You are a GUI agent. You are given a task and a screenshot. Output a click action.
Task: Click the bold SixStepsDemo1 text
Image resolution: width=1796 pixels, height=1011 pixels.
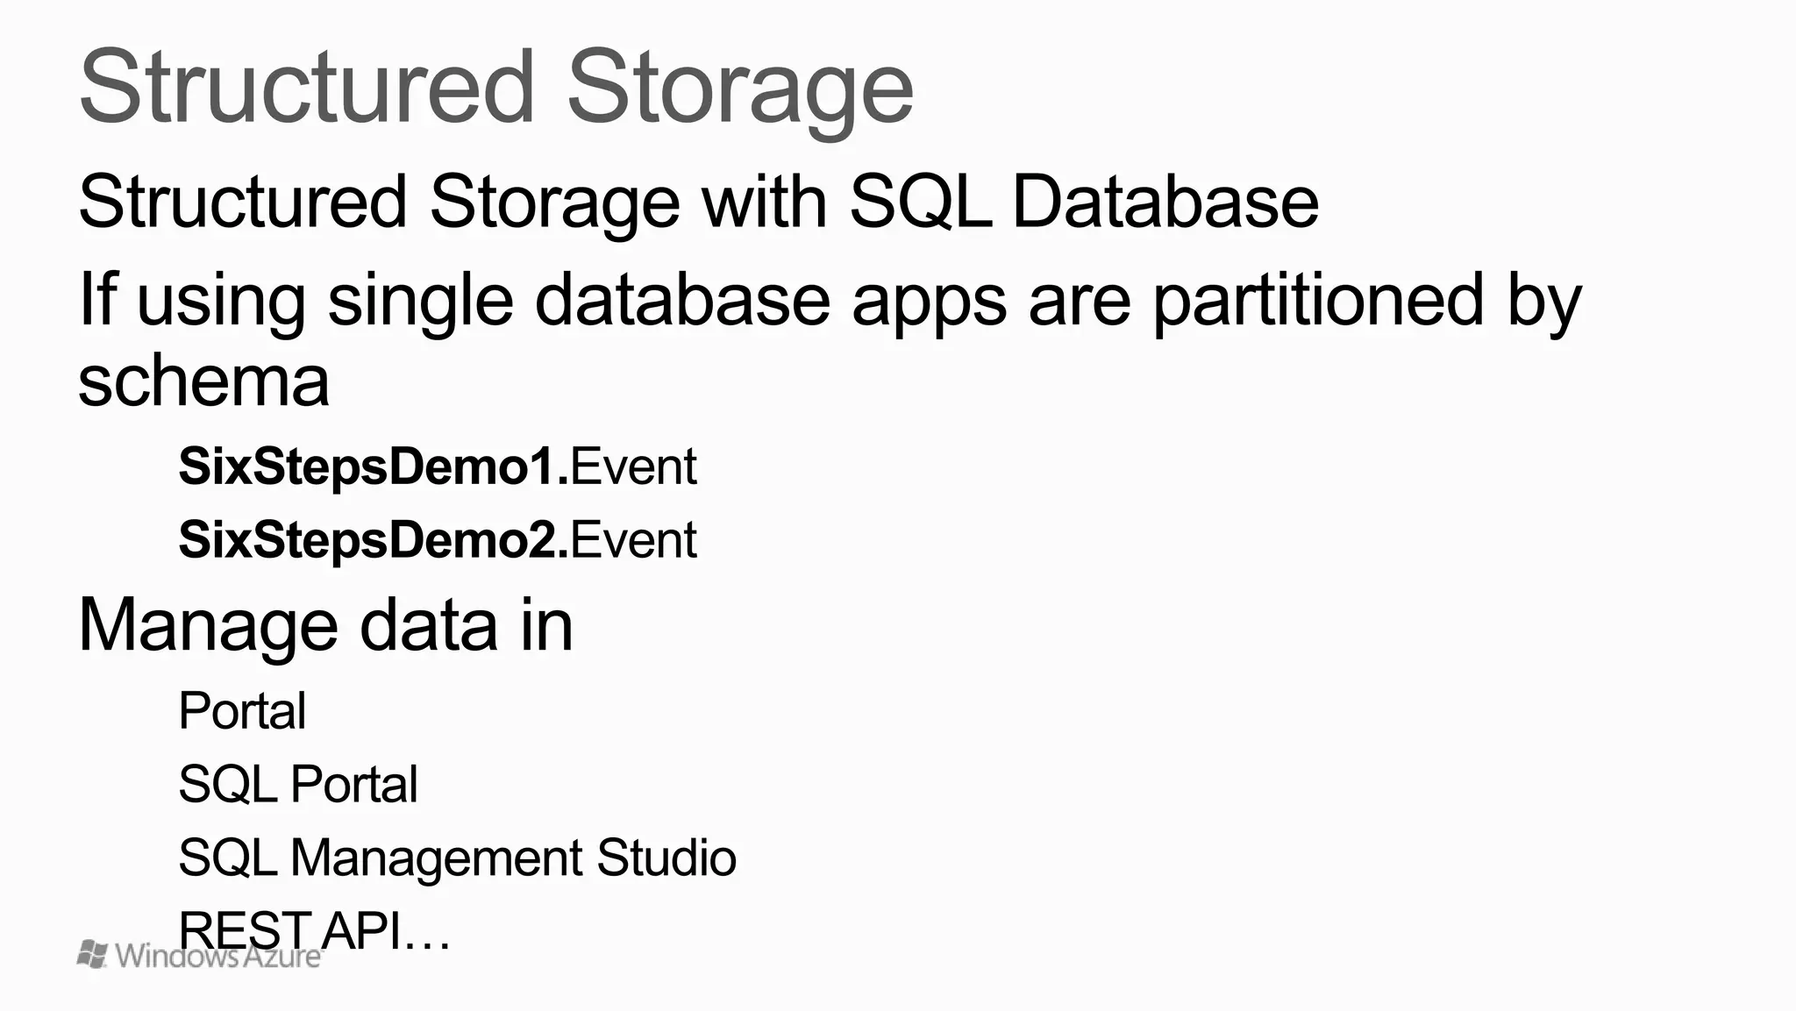coord(373,466)
